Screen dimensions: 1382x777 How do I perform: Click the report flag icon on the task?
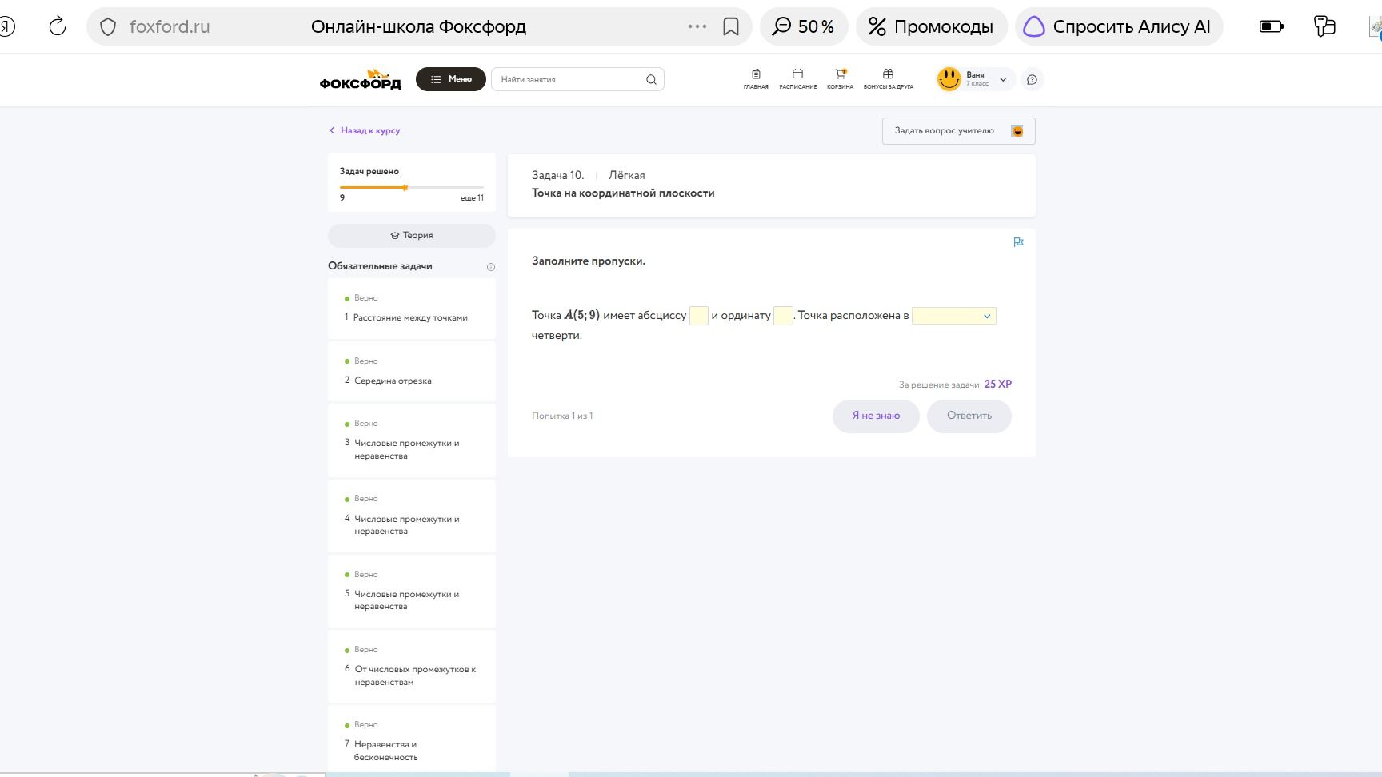[1018, 242]
